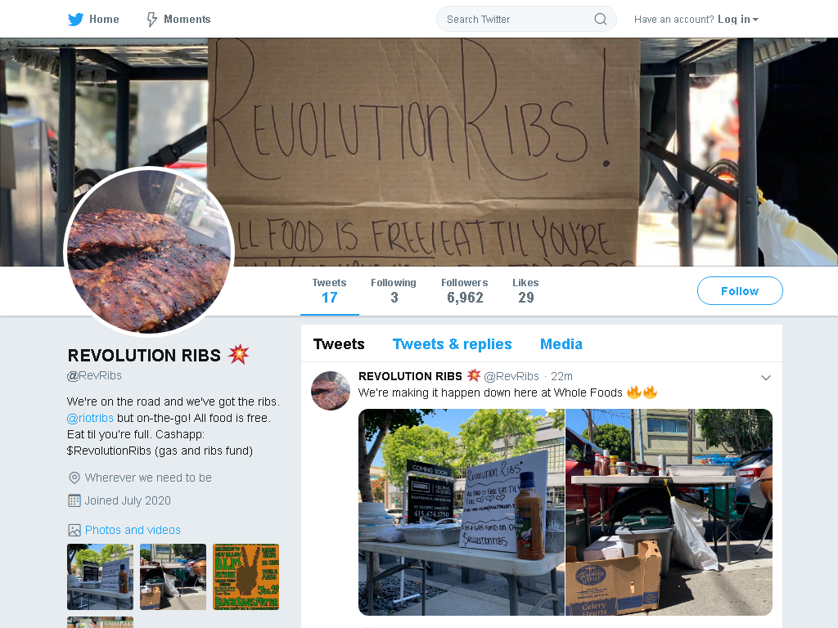Open the Following 3 list
The image size is (838, 628).
pos(394,290)
